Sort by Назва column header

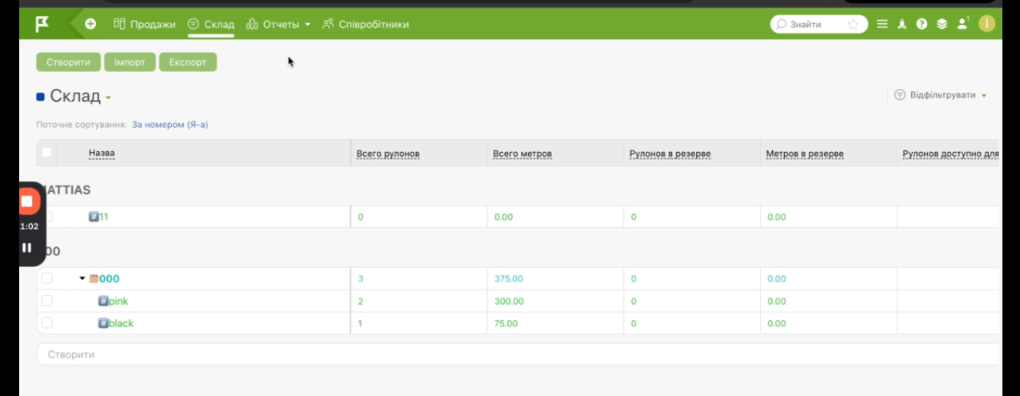tap(102, 153)
